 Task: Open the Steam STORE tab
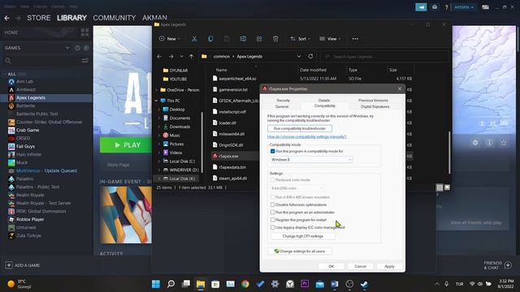39,18
